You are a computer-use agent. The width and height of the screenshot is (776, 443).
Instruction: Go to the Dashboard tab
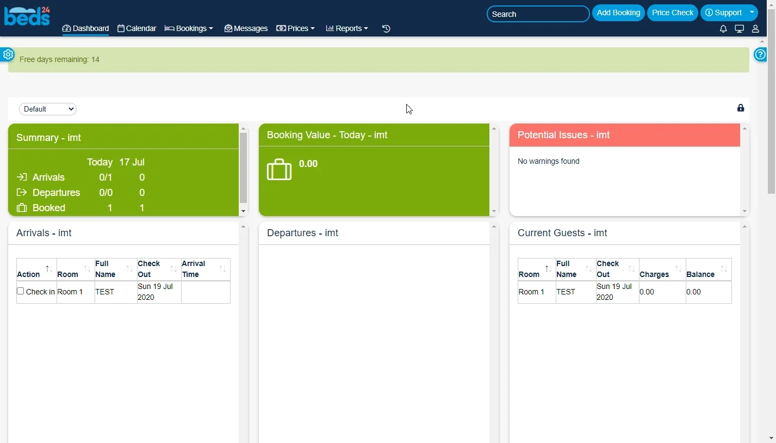point(85,28)
